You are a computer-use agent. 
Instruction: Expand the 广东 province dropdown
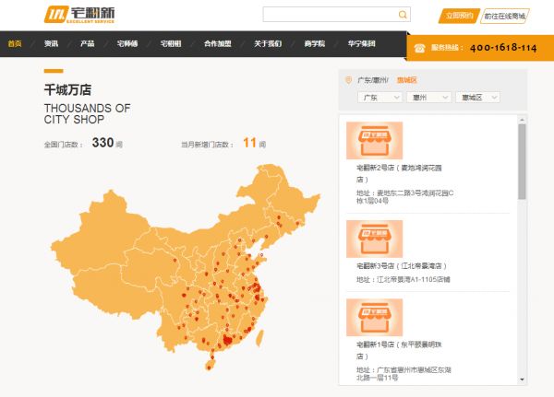(379, 97)
